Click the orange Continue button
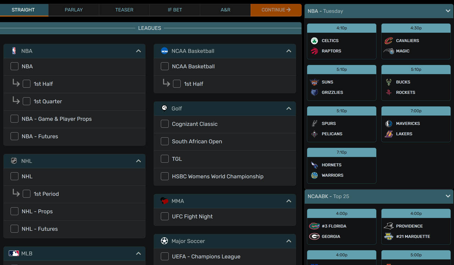Viewport: 454px width, 265px height. 276,10
